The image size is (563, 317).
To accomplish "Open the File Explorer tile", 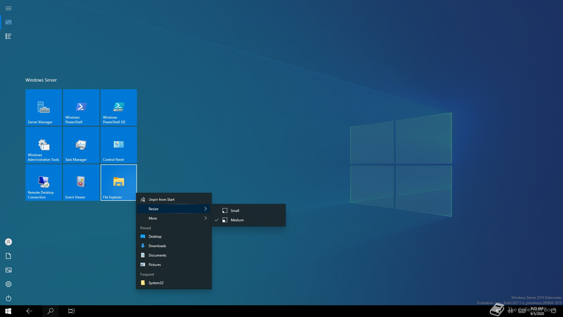I will point(119,183).
